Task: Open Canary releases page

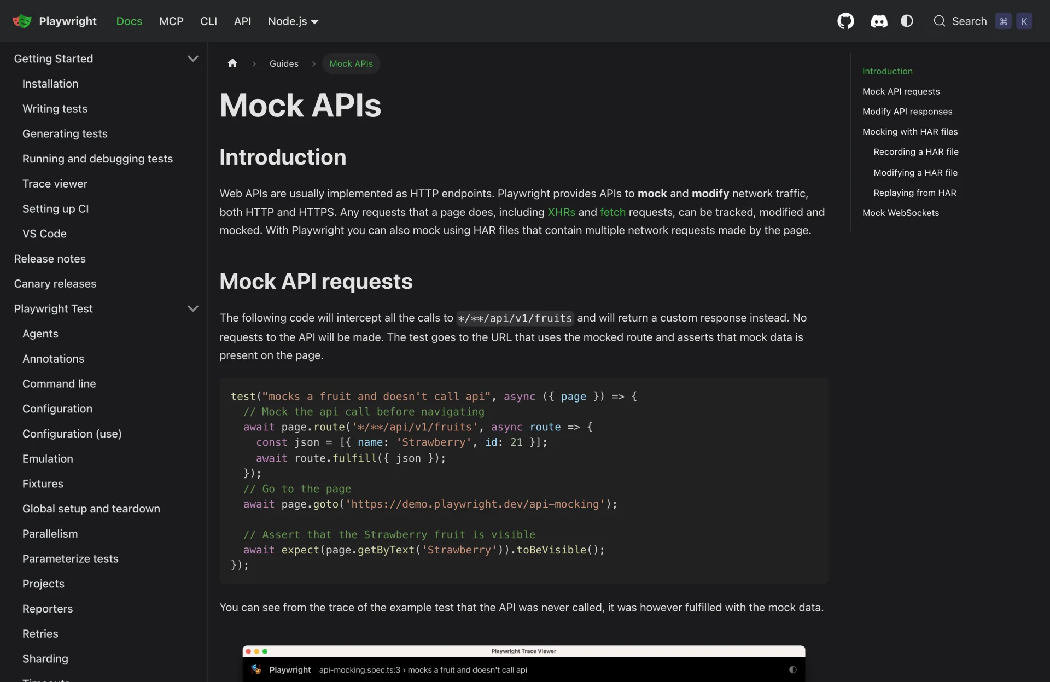Action: pyautogui.click(x=55, y=284)
